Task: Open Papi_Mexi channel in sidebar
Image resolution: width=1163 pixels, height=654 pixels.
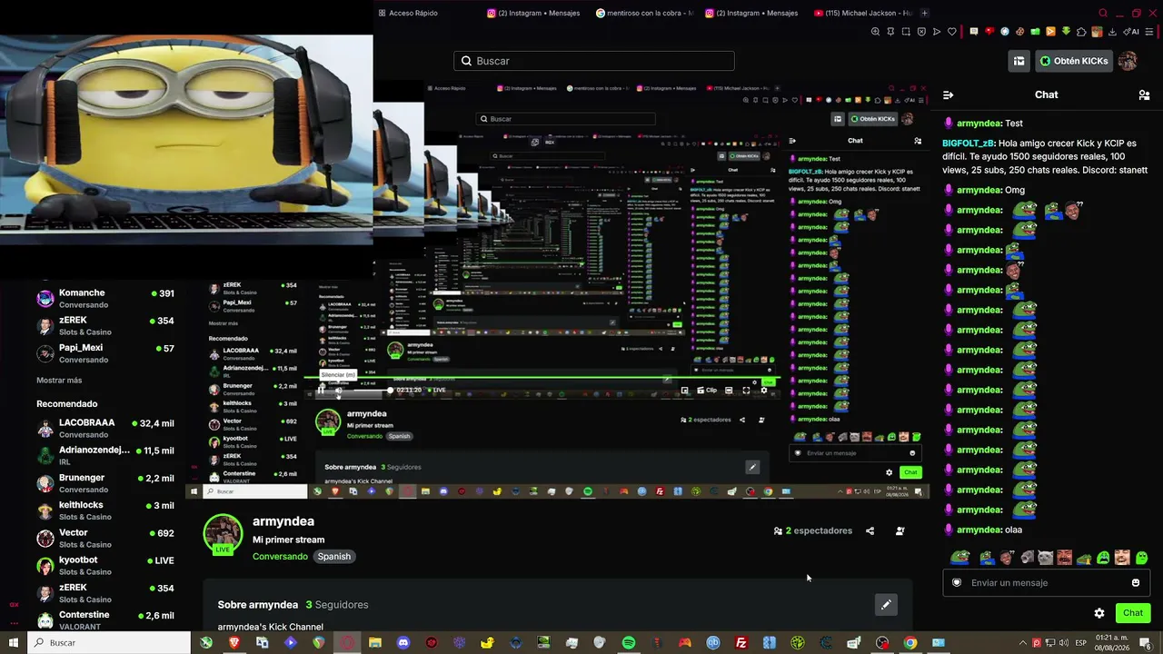Action: [105, 353]
